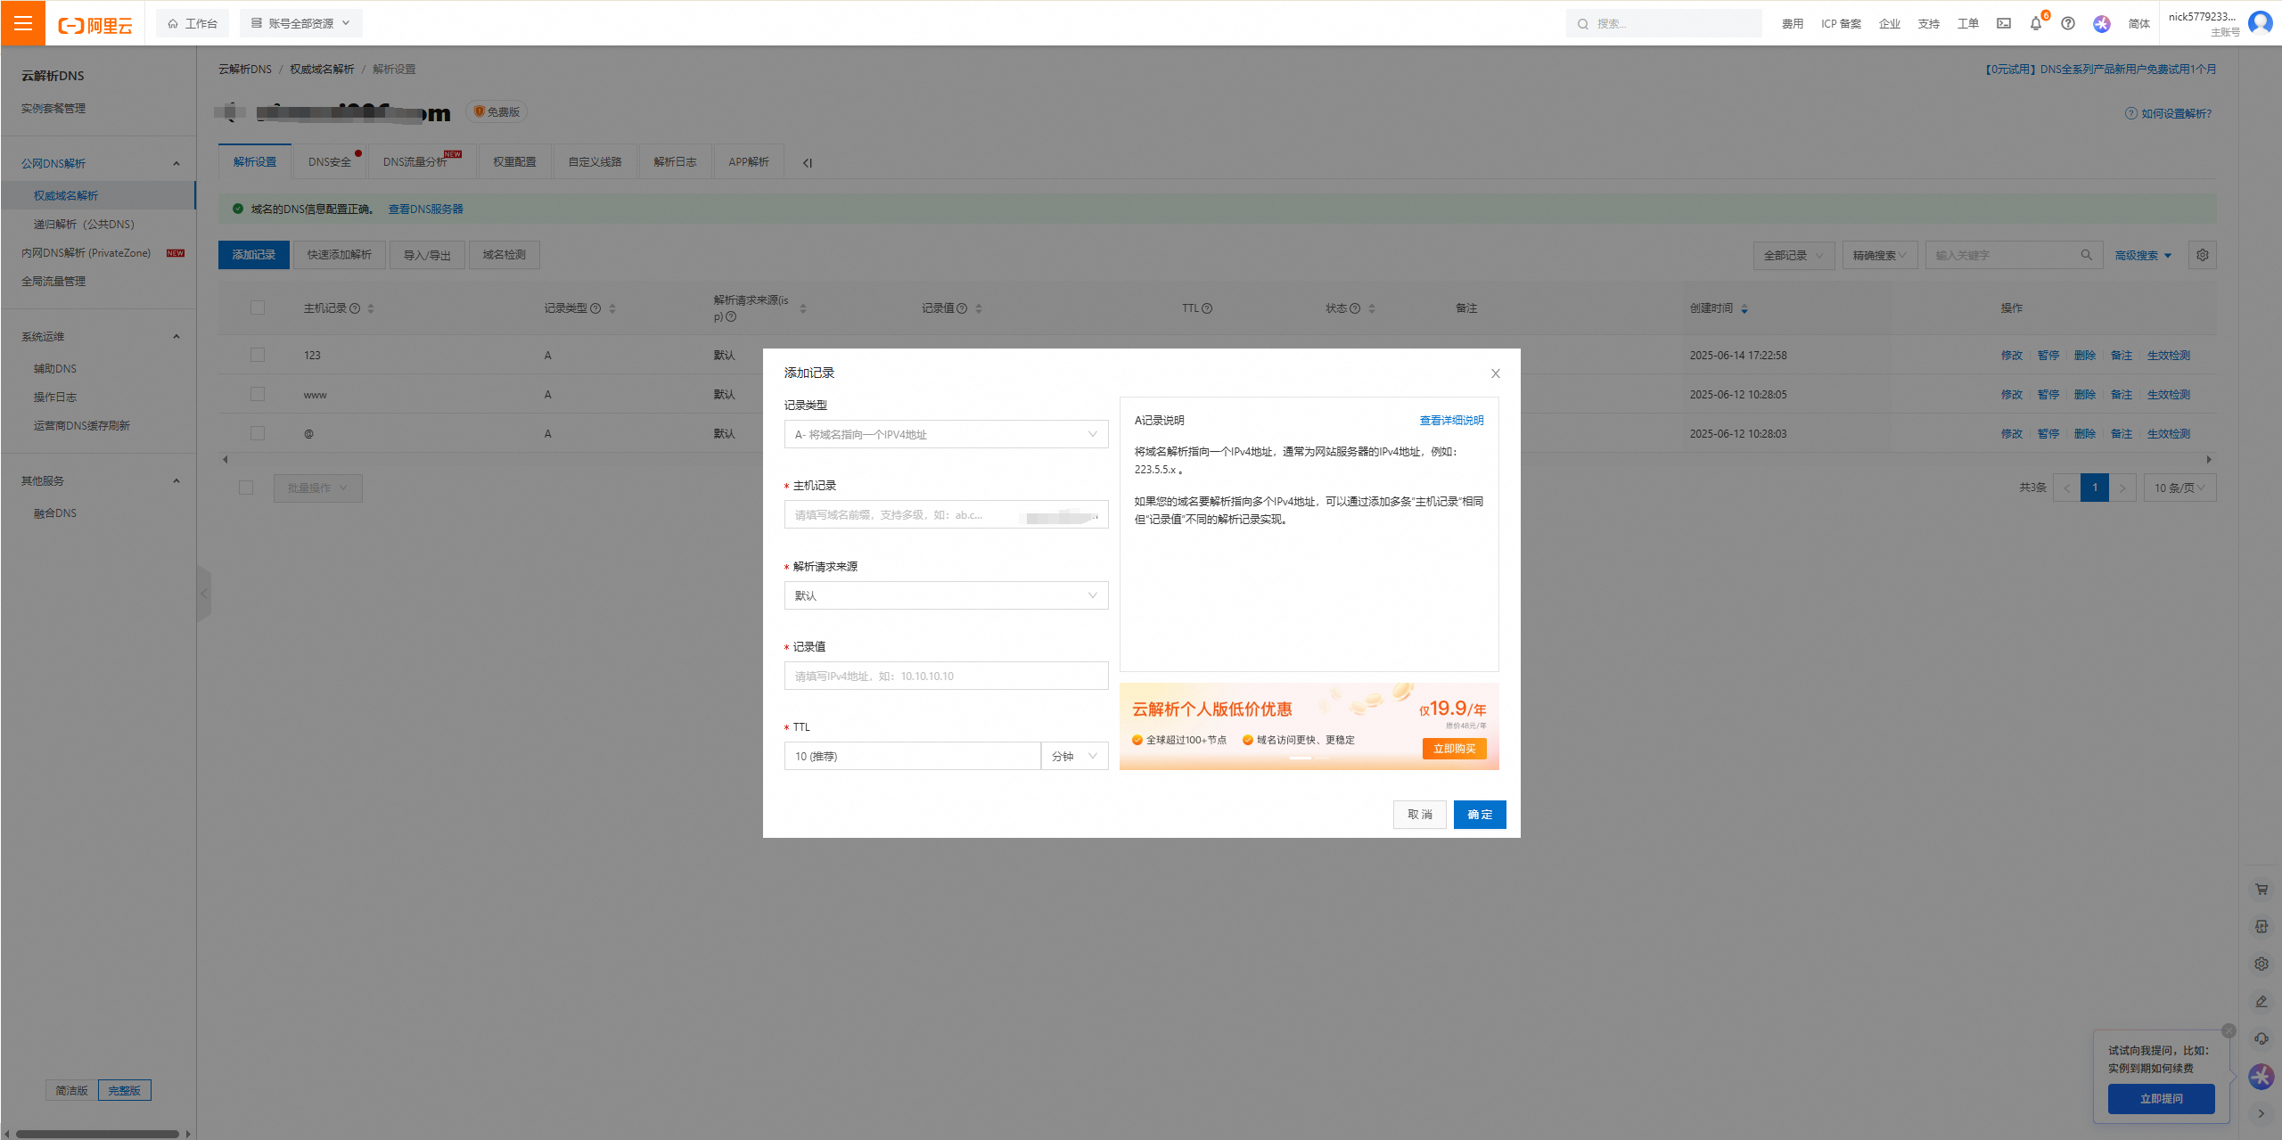The height and width of the screenshot is (1140, 2282).
Task: Click the help question-mark icon
Action: coord(2067,24)
